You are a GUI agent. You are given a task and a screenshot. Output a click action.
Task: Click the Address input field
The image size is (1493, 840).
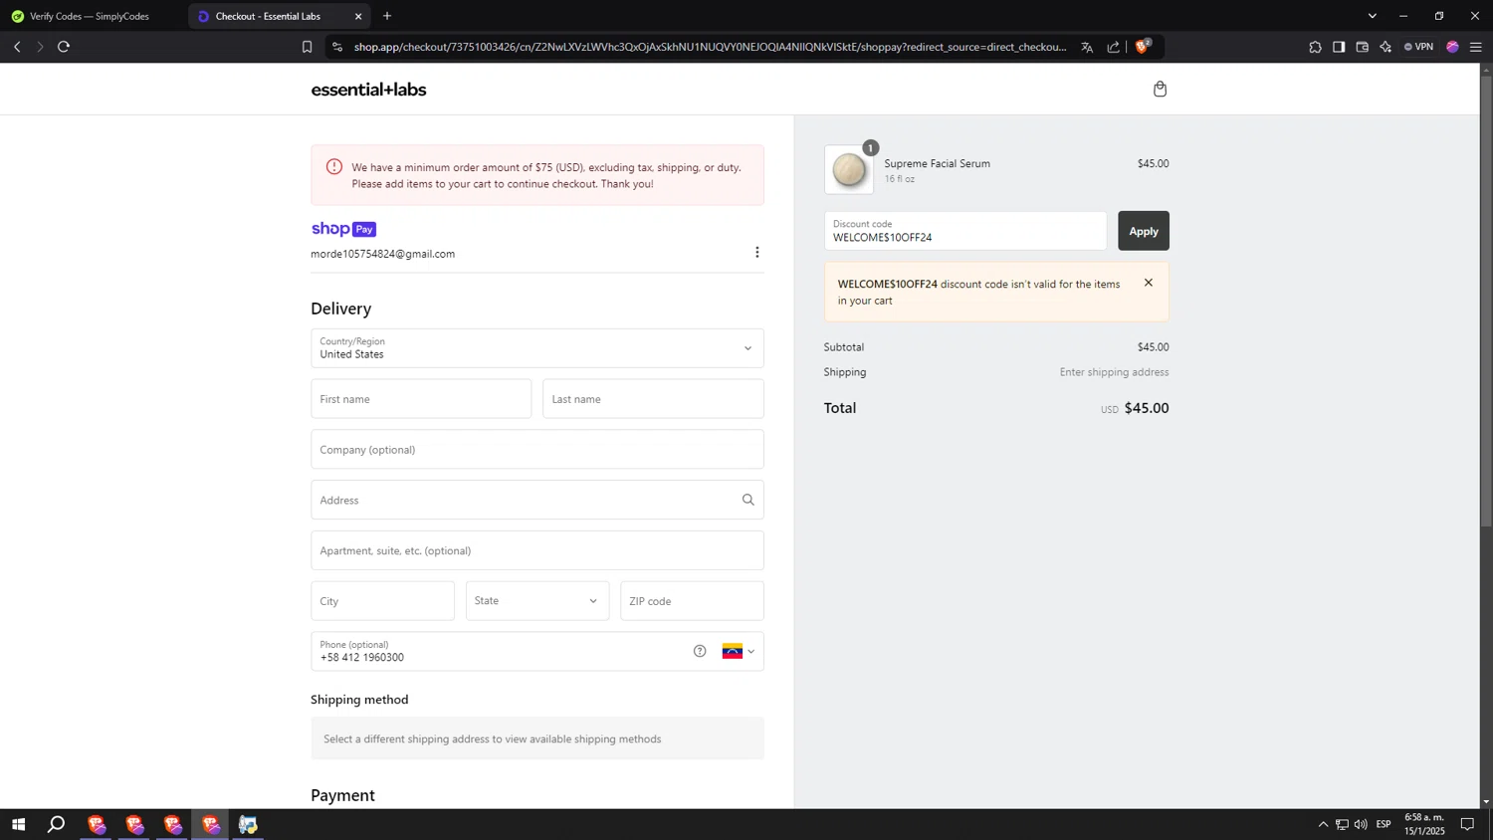(x=536, y=500)
